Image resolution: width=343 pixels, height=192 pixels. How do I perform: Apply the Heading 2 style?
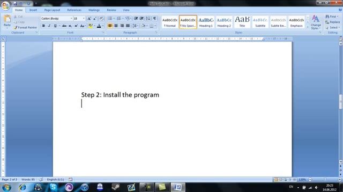click(224, 22)
